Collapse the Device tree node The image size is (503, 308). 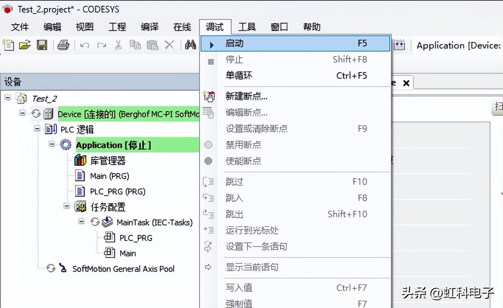(22, 113)
